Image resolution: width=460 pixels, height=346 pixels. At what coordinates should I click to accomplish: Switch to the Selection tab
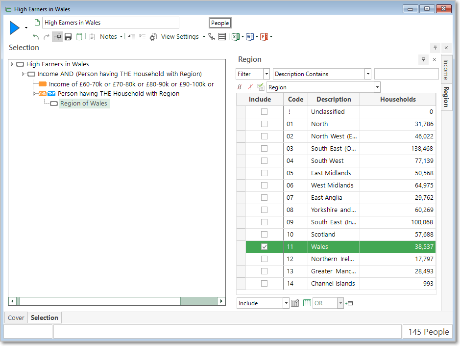pyautogui.click(x=45, y=318)
